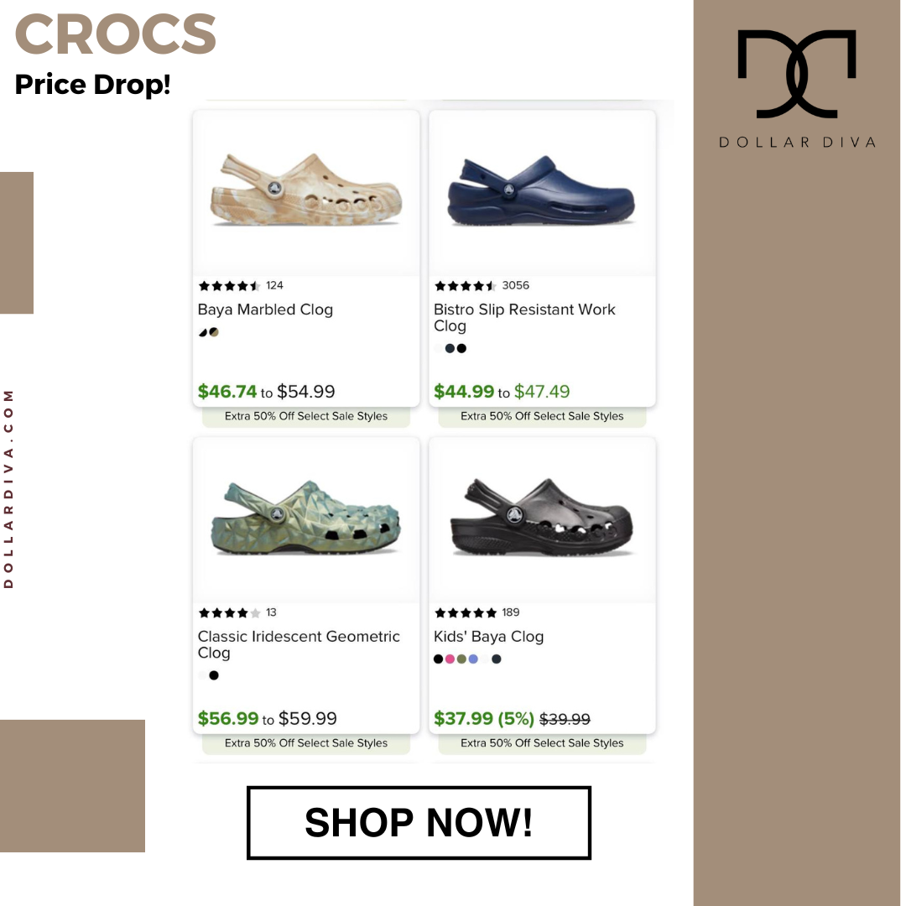Pick the navy swatch on Bistro Work Clog
This screenshot has width=906, height=906.
pyautogui.click(x=450, y=348)
